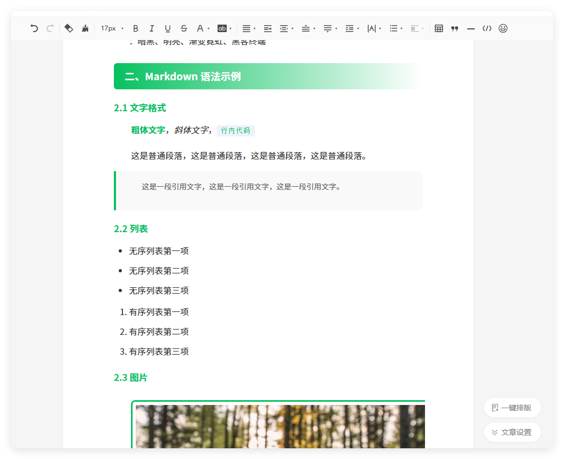
Task: Expand the spacing before paragraph dropdown
Action: tap(314, 29)
